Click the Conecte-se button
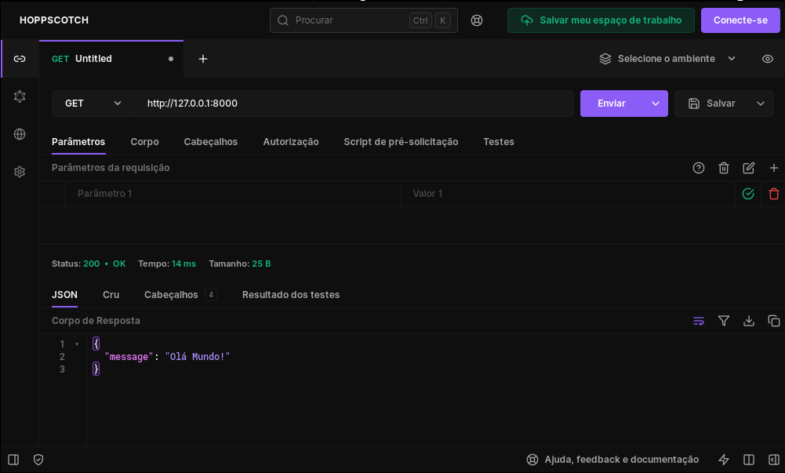Viewport: 785px width, 473px height. tap(740, 20)
